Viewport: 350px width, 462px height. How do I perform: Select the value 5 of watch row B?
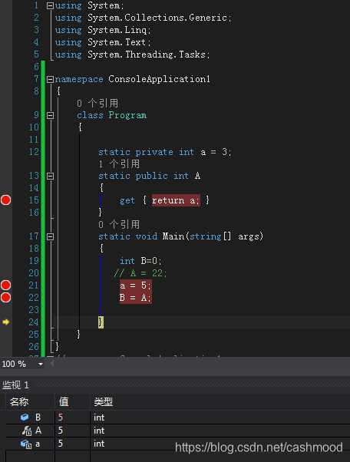(x=61, y=417)
